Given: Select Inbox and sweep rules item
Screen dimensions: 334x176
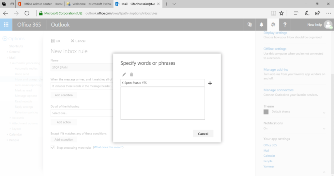Looking at the screenshot, I should click(29, 79).
